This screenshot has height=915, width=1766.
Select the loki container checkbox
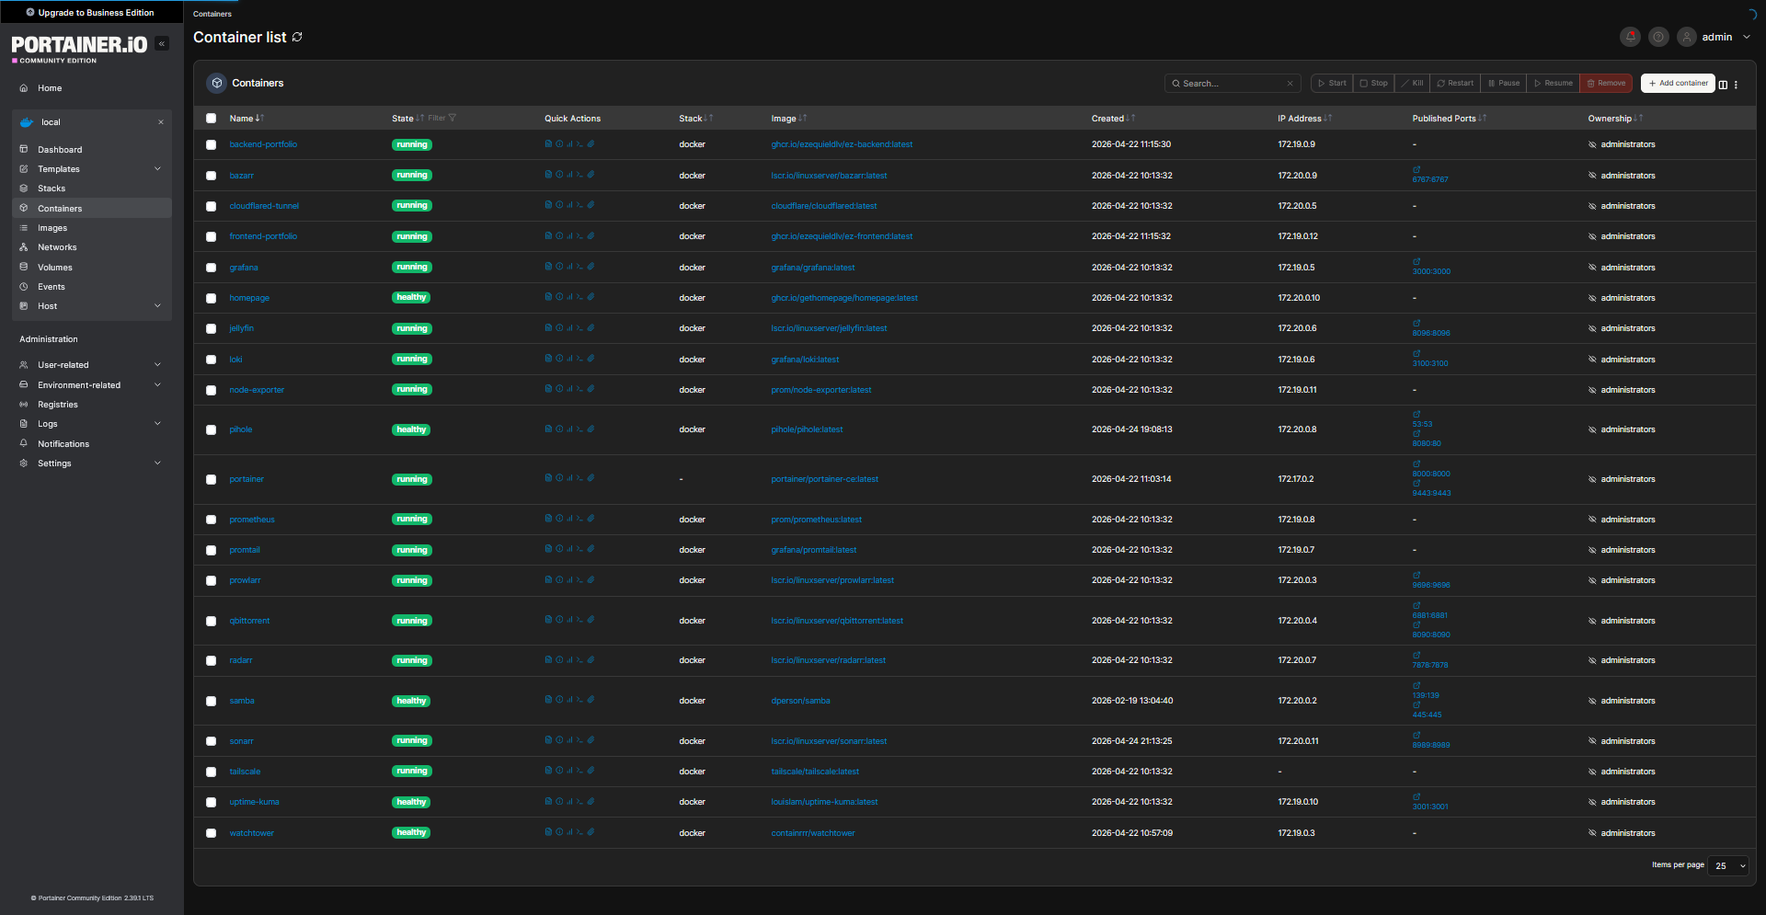[211, 360]
